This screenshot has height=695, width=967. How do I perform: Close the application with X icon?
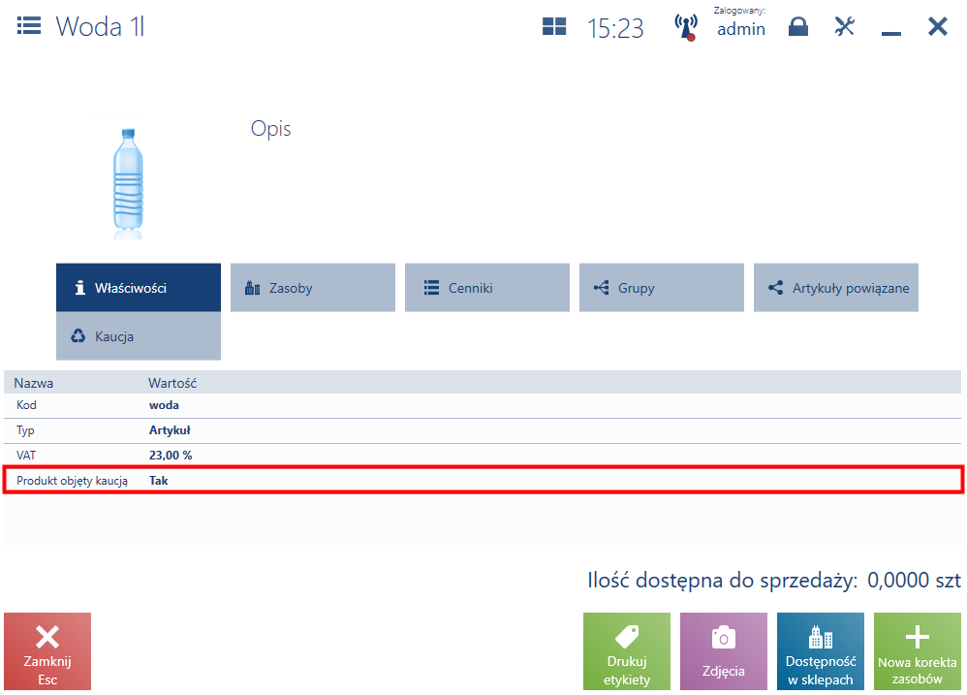[937, 26]
